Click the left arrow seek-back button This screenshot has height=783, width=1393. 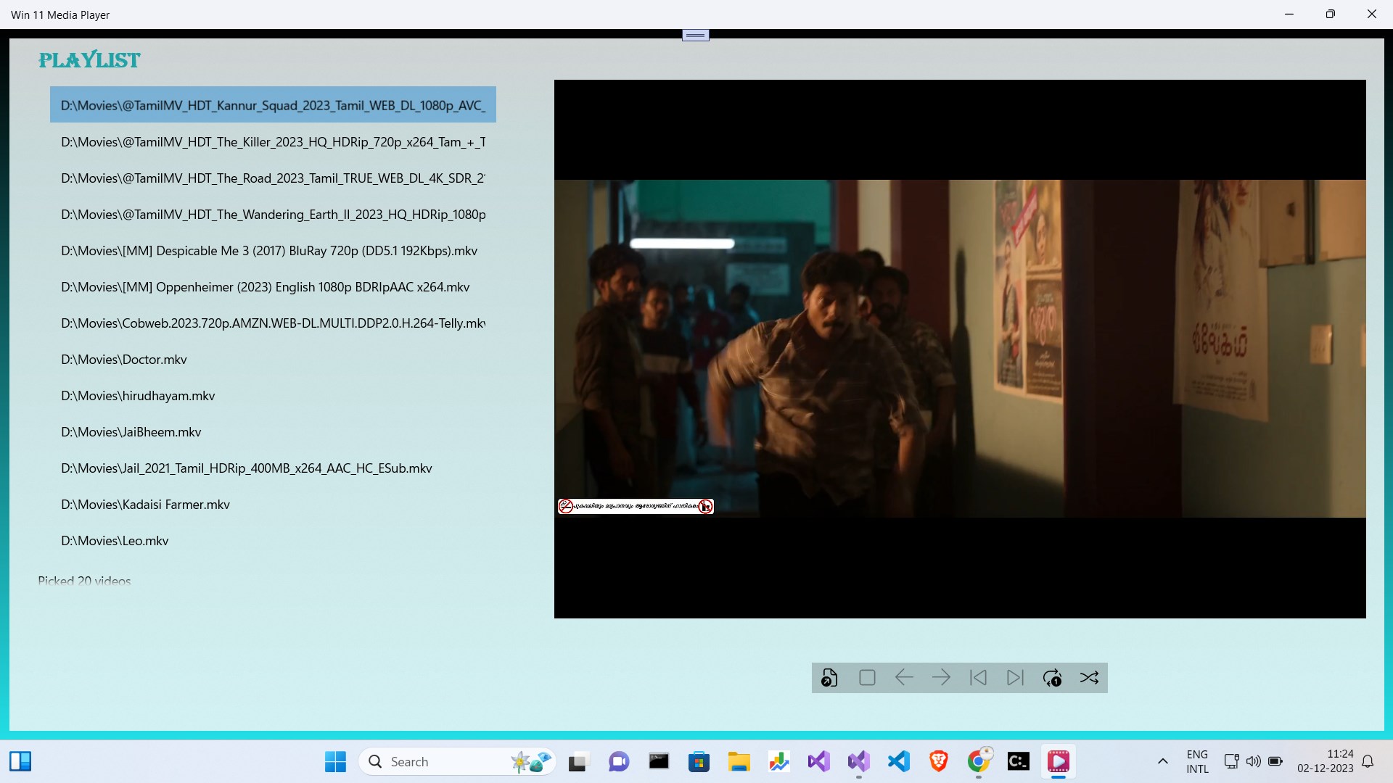click(x=904, y=678)
